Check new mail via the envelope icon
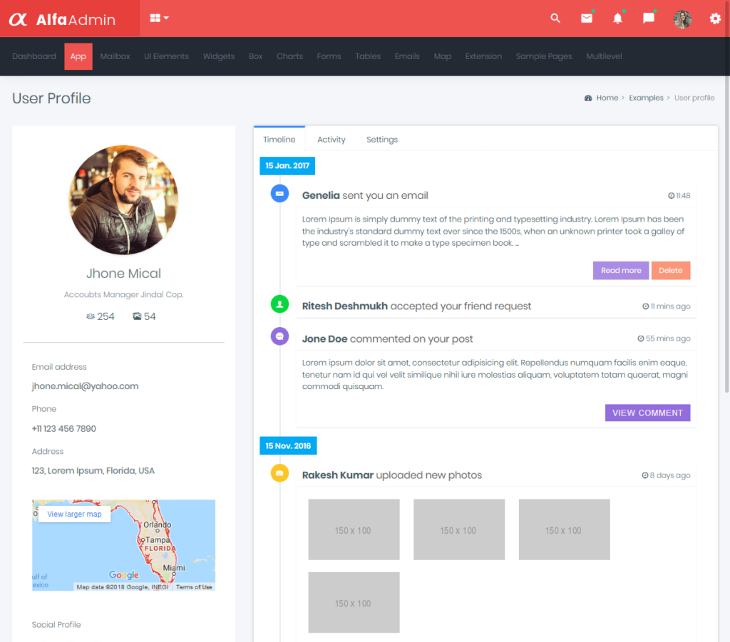 (586, 19)
